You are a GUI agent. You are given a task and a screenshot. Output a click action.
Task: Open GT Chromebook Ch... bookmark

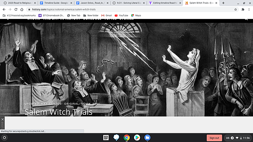pyautogui.click(x=51, y=15)
